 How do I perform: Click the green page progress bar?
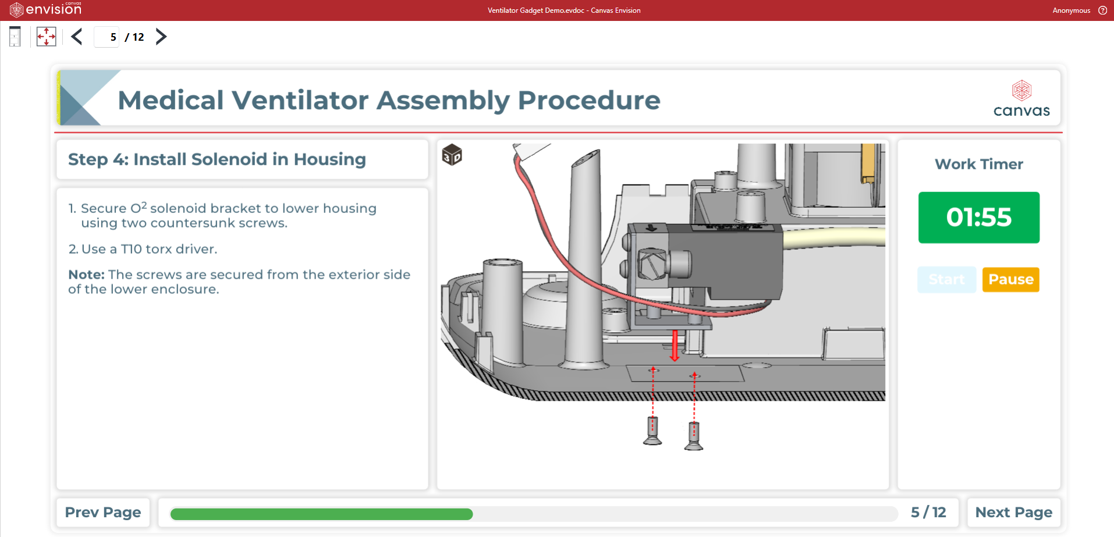(x=321, y=514)
